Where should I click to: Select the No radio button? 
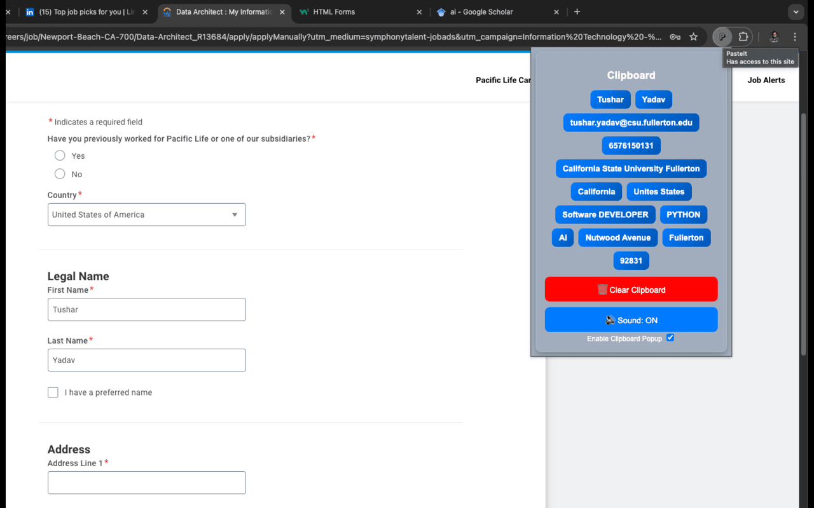point(60,174)
